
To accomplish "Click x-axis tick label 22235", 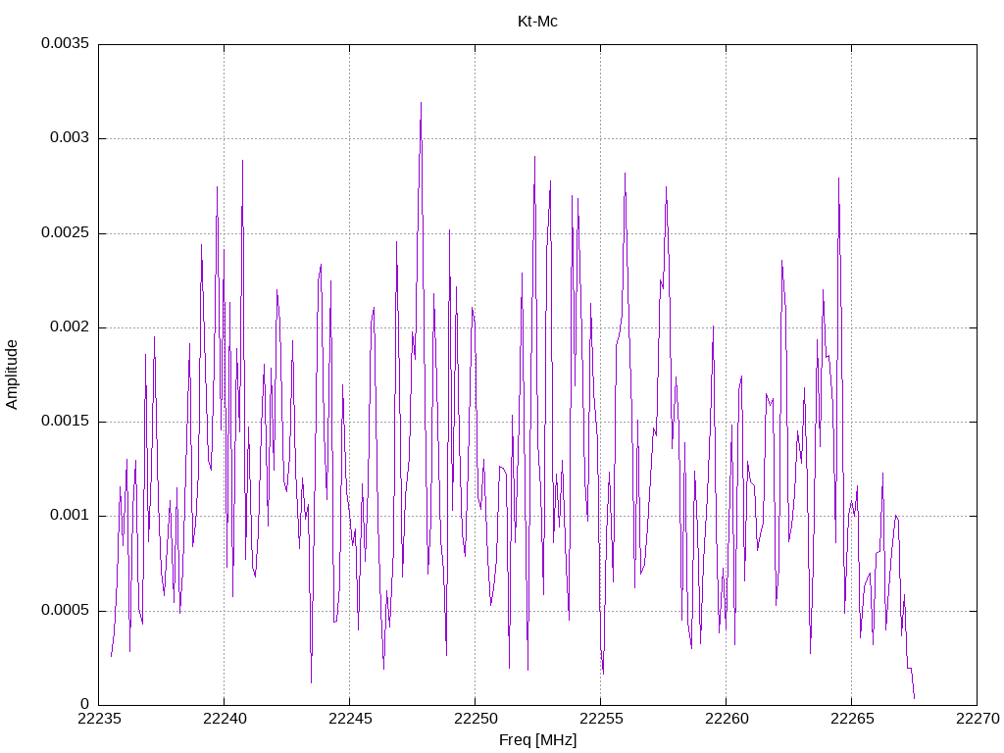I will click(x=99, y=719).
